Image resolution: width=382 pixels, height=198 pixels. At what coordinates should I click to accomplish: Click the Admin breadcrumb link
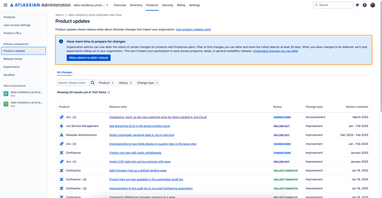click(59, 15)
